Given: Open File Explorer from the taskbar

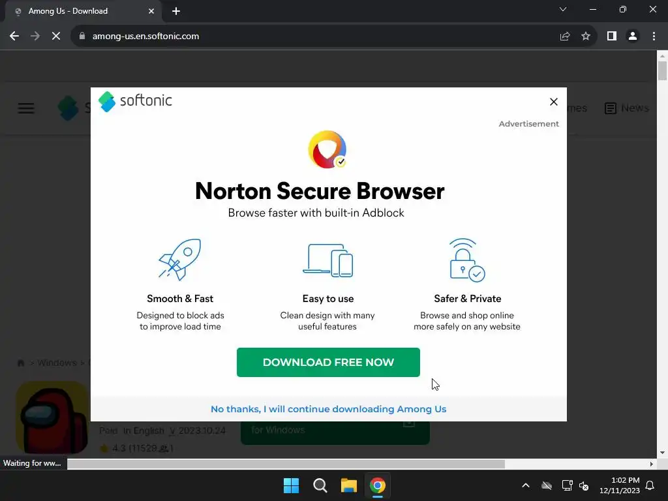Looking at the screenshot, I should [348, 485].
